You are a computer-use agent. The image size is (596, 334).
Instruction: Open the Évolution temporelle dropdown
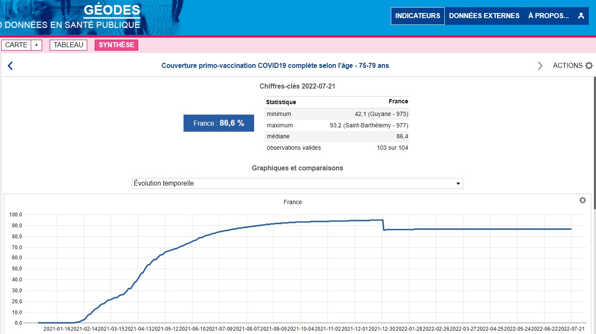297,183
